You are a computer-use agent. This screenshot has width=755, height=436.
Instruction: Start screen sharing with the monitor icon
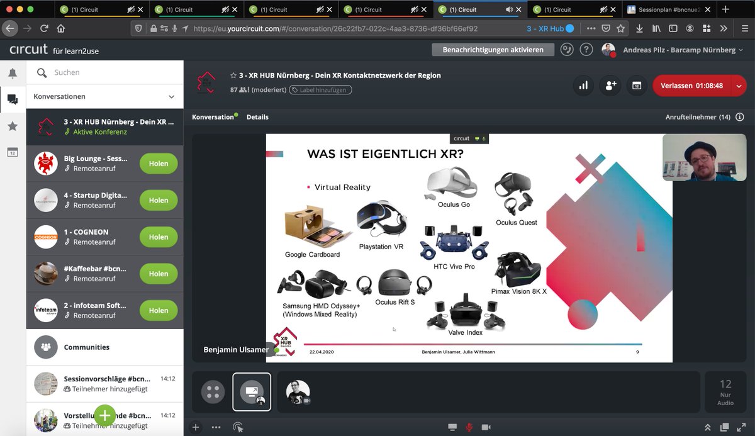click(452, 427)
